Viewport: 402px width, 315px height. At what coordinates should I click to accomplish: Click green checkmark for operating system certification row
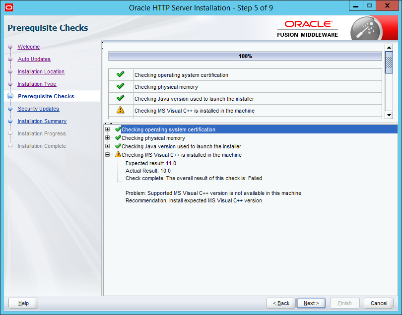click(120, 74)
